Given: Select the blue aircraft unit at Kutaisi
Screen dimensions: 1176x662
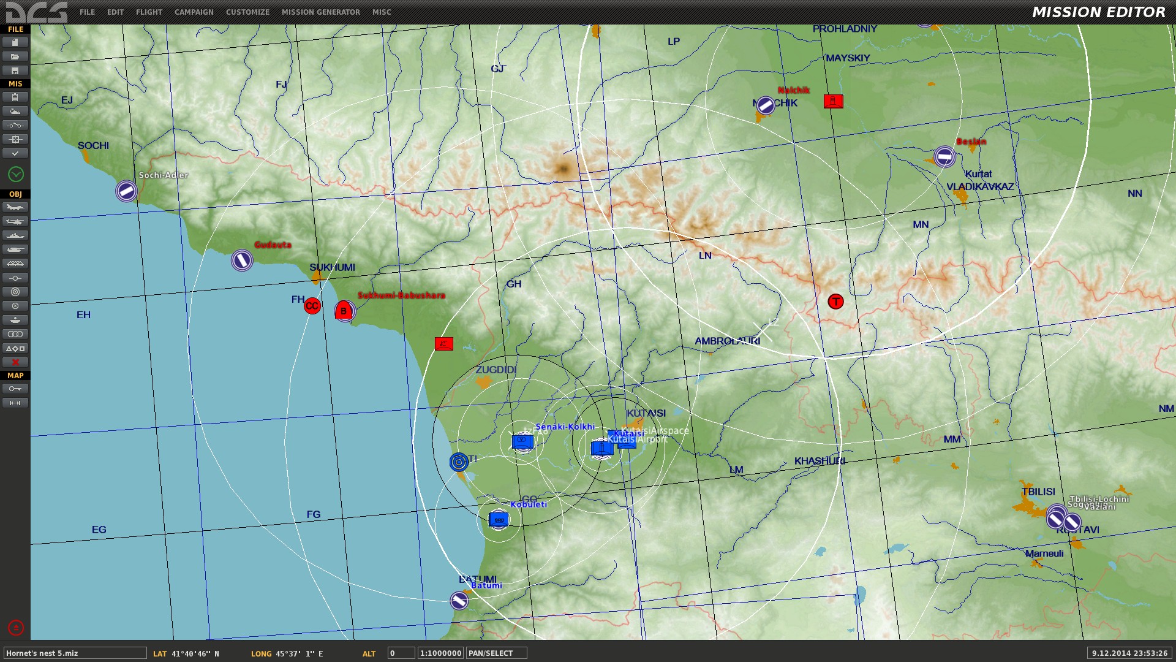Looking at the screenshot, I should [602, 449].
